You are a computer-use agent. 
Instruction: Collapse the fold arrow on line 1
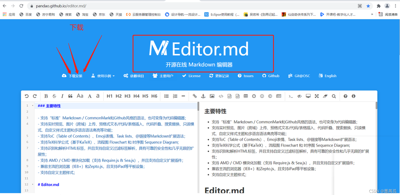pyautogui.click(x=33, y=106)
